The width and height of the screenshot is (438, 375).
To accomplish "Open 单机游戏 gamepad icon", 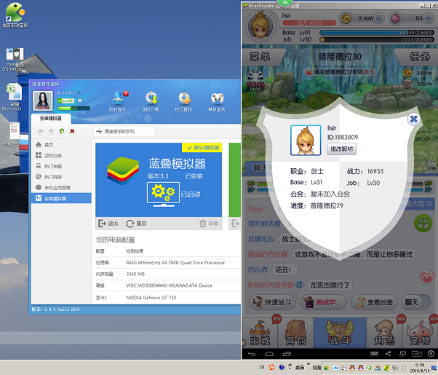I will pos(217,101).
